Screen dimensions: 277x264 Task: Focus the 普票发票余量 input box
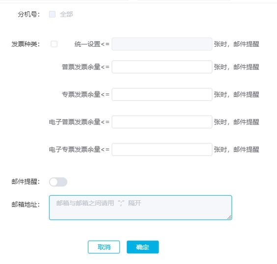[x=162, y=67]
